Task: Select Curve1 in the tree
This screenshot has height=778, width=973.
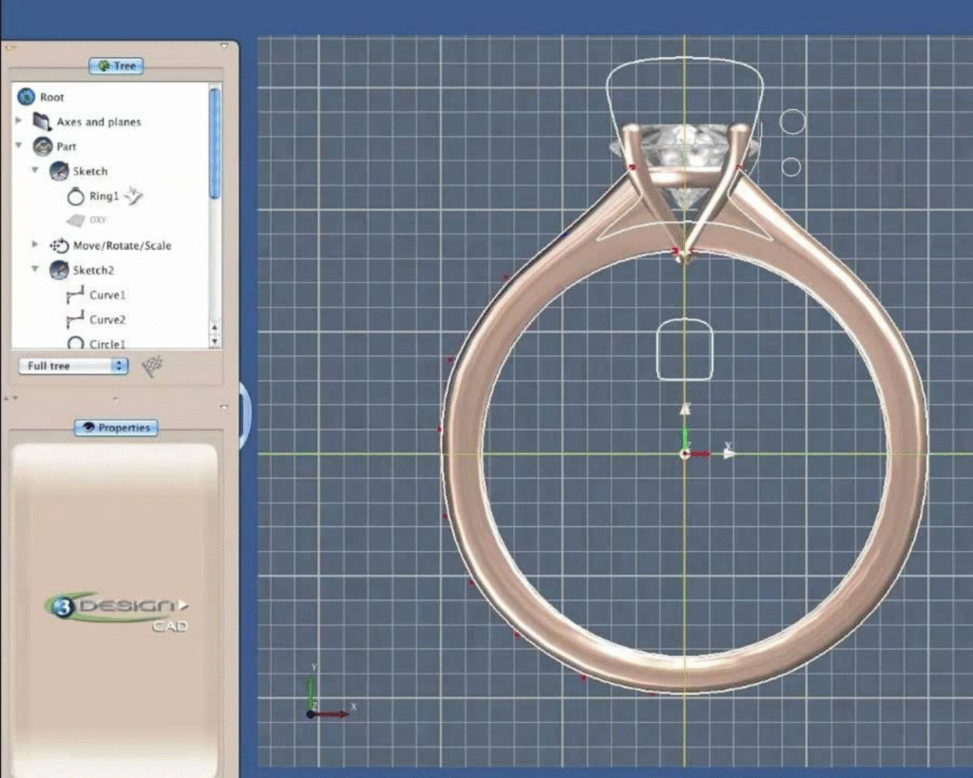Action: coord(105,294)
